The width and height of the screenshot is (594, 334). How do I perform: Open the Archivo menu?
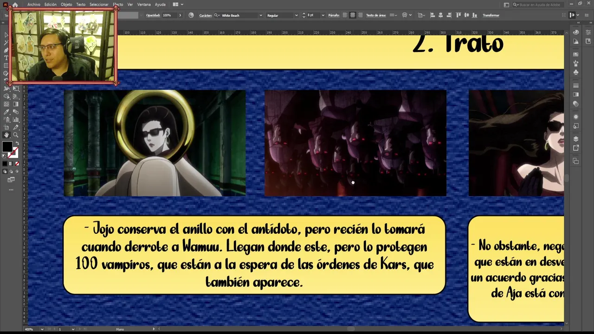click(x=34, y=5)
